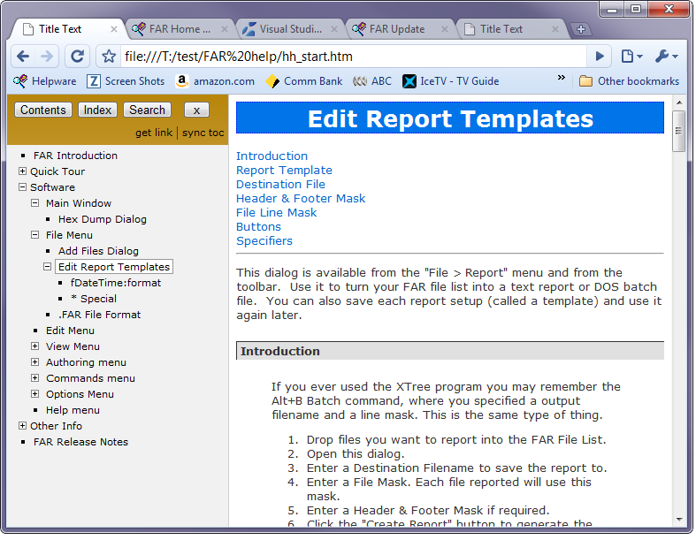Open the wrench Tools menu icon

click(666, 57)
